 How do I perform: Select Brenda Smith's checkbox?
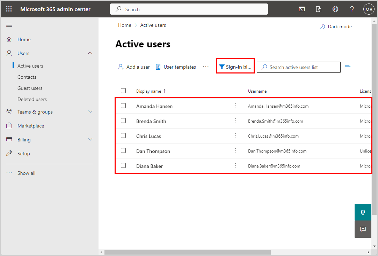123,121
